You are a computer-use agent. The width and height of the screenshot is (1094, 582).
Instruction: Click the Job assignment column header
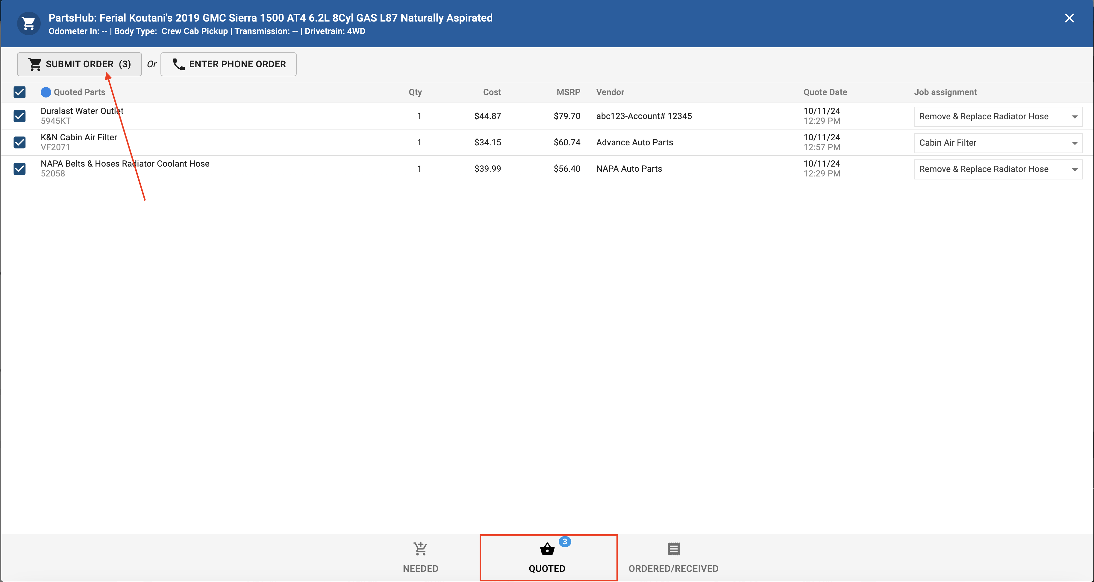coord(945,92)
